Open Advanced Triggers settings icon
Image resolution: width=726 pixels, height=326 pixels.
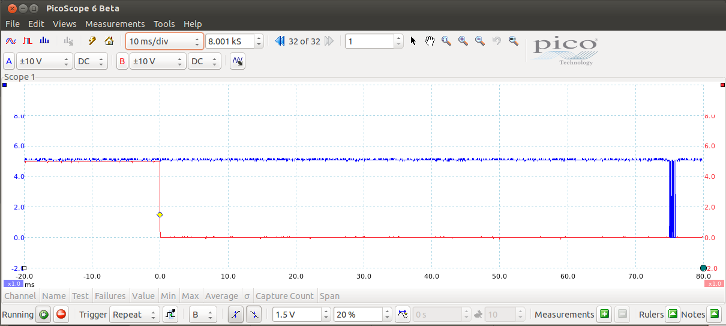(x=171, y=314)
